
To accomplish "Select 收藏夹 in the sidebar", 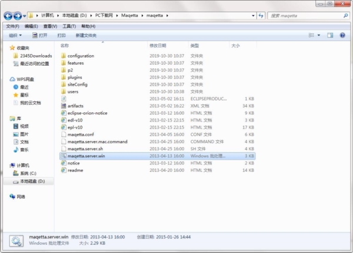I will (19, 48).
